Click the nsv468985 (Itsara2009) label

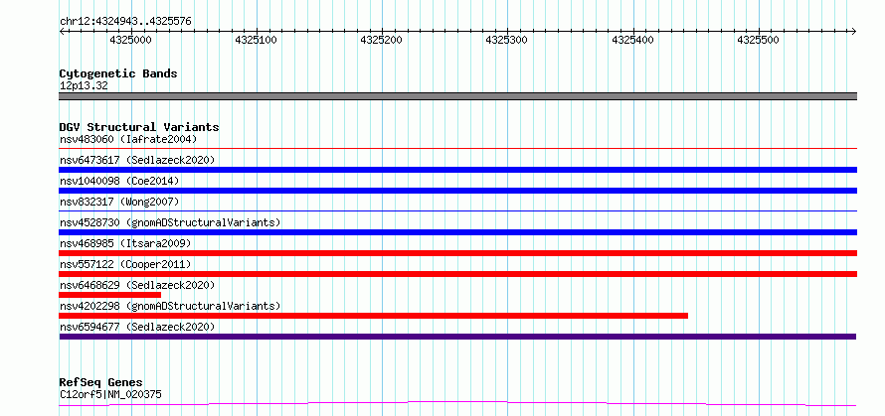click(x=125, y=243)
